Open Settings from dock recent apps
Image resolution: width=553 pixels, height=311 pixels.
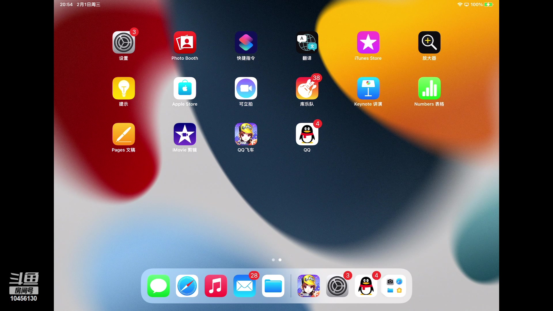[337, 286]
